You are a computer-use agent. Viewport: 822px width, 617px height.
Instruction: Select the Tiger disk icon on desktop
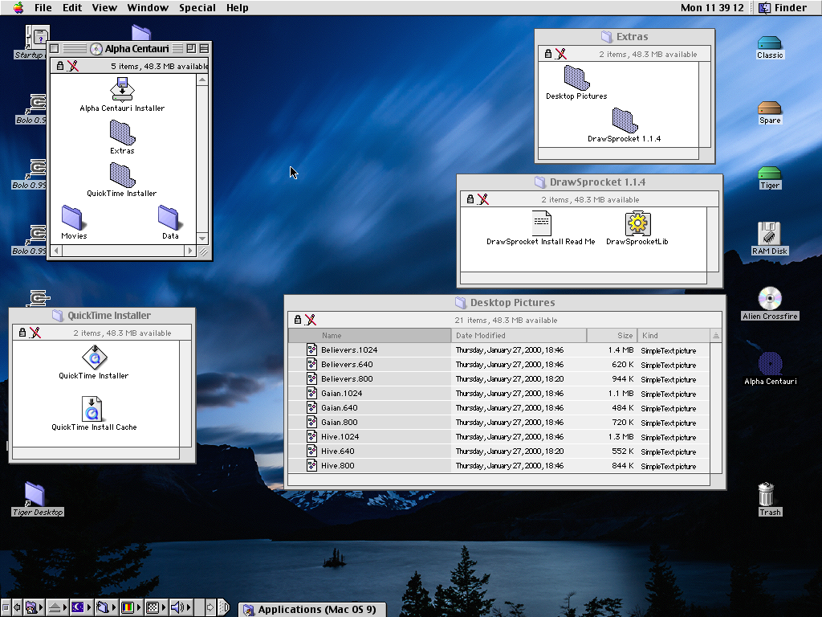pyautogui.click(x=769, y=174)
